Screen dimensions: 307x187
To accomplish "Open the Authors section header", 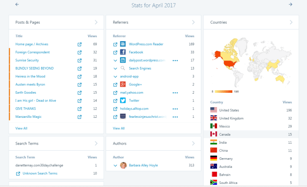I will click(x=153, y=143).
